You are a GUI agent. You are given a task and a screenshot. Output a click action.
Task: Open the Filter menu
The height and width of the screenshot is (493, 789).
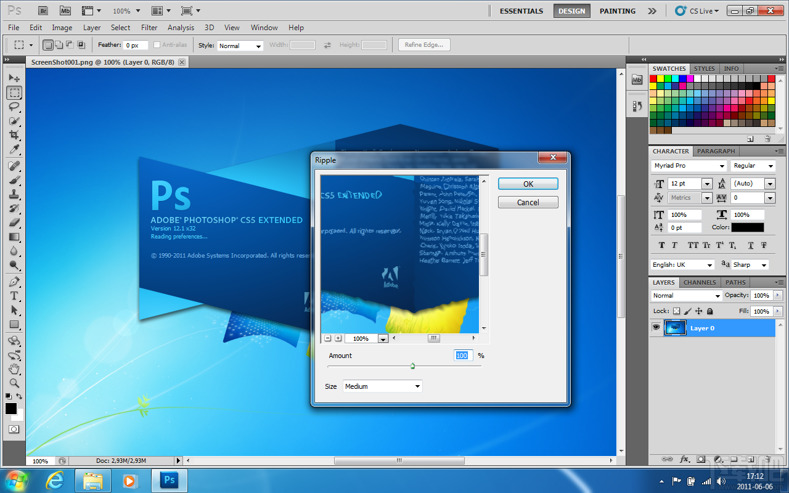149,28
